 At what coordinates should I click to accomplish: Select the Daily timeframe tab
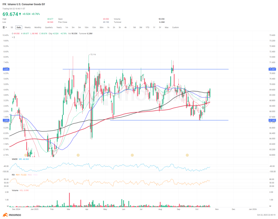tap(19, 27)
